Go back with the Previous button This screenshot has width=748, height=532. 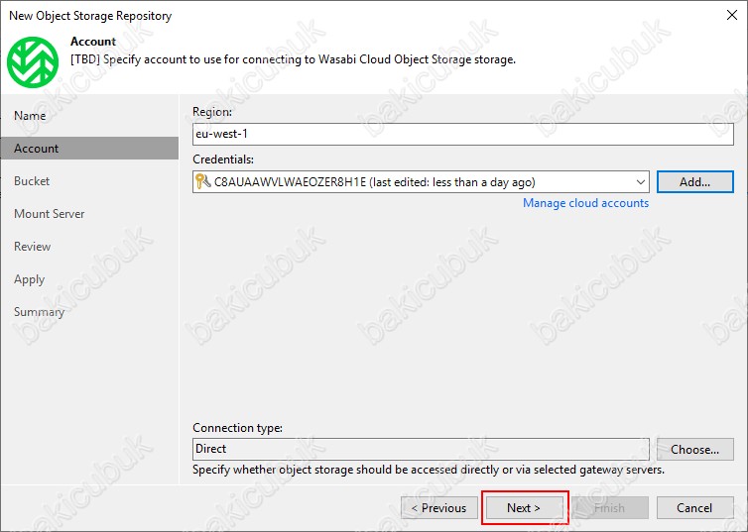pos(439,507)
